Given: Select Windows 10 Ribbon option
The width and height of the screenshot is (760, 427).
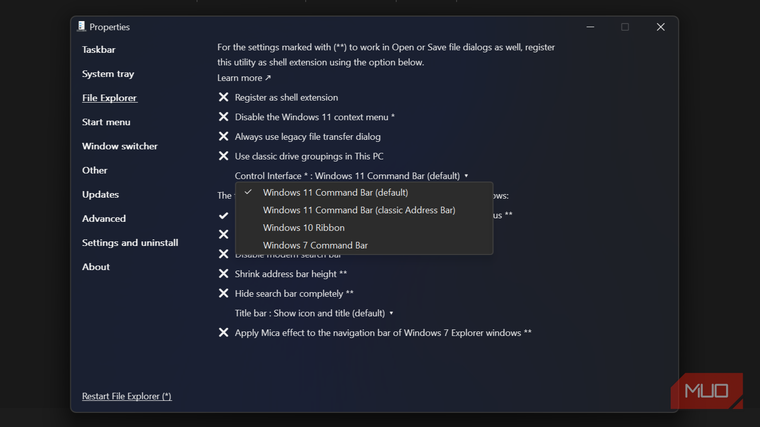Looking at the screenshot, I should point(304,228).
